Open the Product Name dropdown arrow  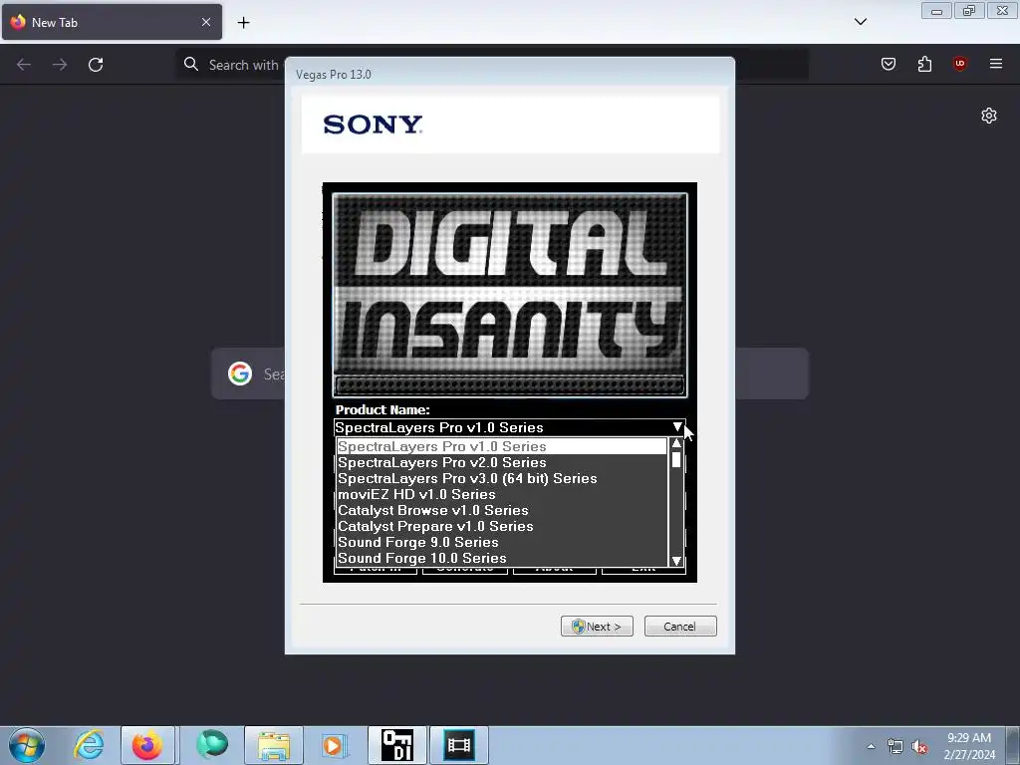(677, 427)
